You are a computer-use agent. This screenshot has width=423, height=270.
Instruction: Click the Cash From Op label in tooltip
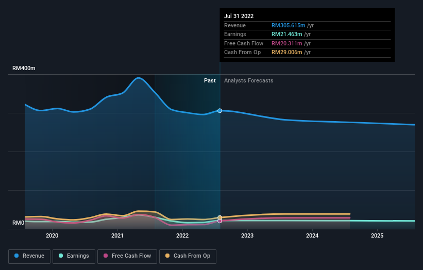pos(243,53)
